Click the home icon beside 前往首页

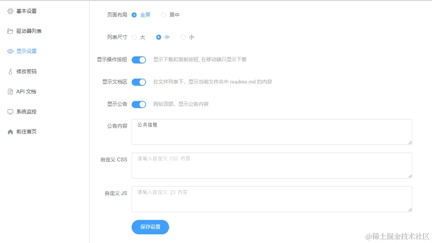11,131
